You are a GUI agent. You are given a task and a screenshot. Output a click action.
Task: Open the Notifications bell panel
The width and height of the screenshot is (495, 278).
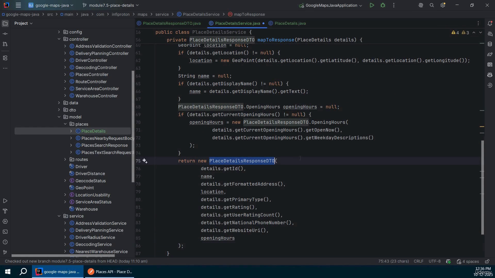click(x=490, y=23)
